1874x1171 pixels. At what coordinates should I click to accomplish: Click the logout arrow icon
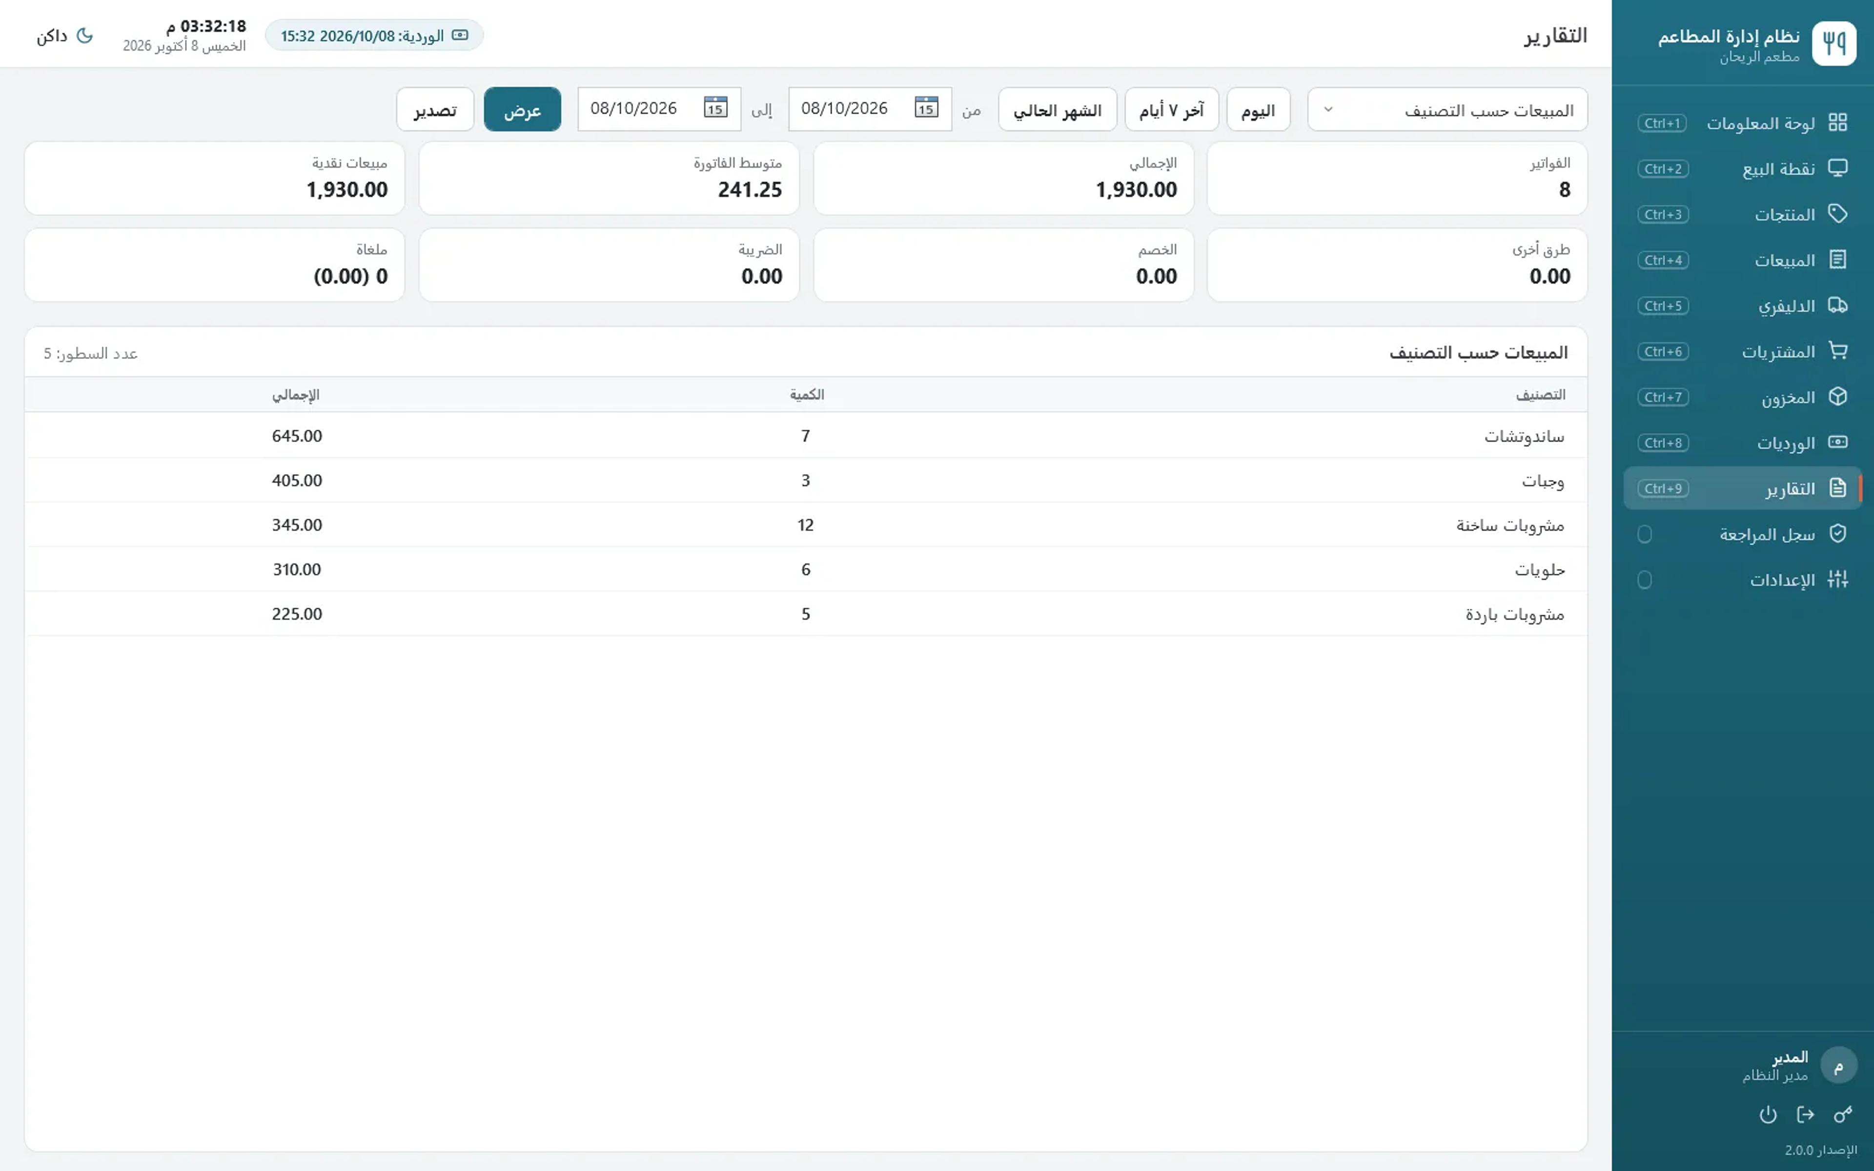point(1805,1114)
